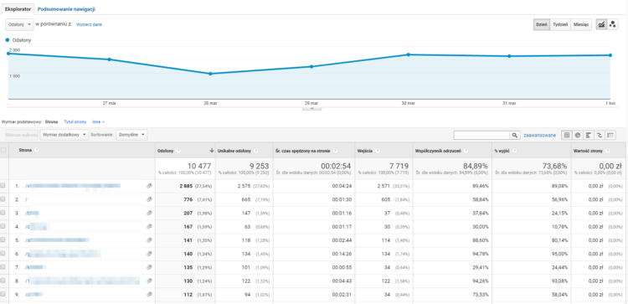Check the checkbox for row 7
Screen dimensions: 628x304
[x=3, y=267]
